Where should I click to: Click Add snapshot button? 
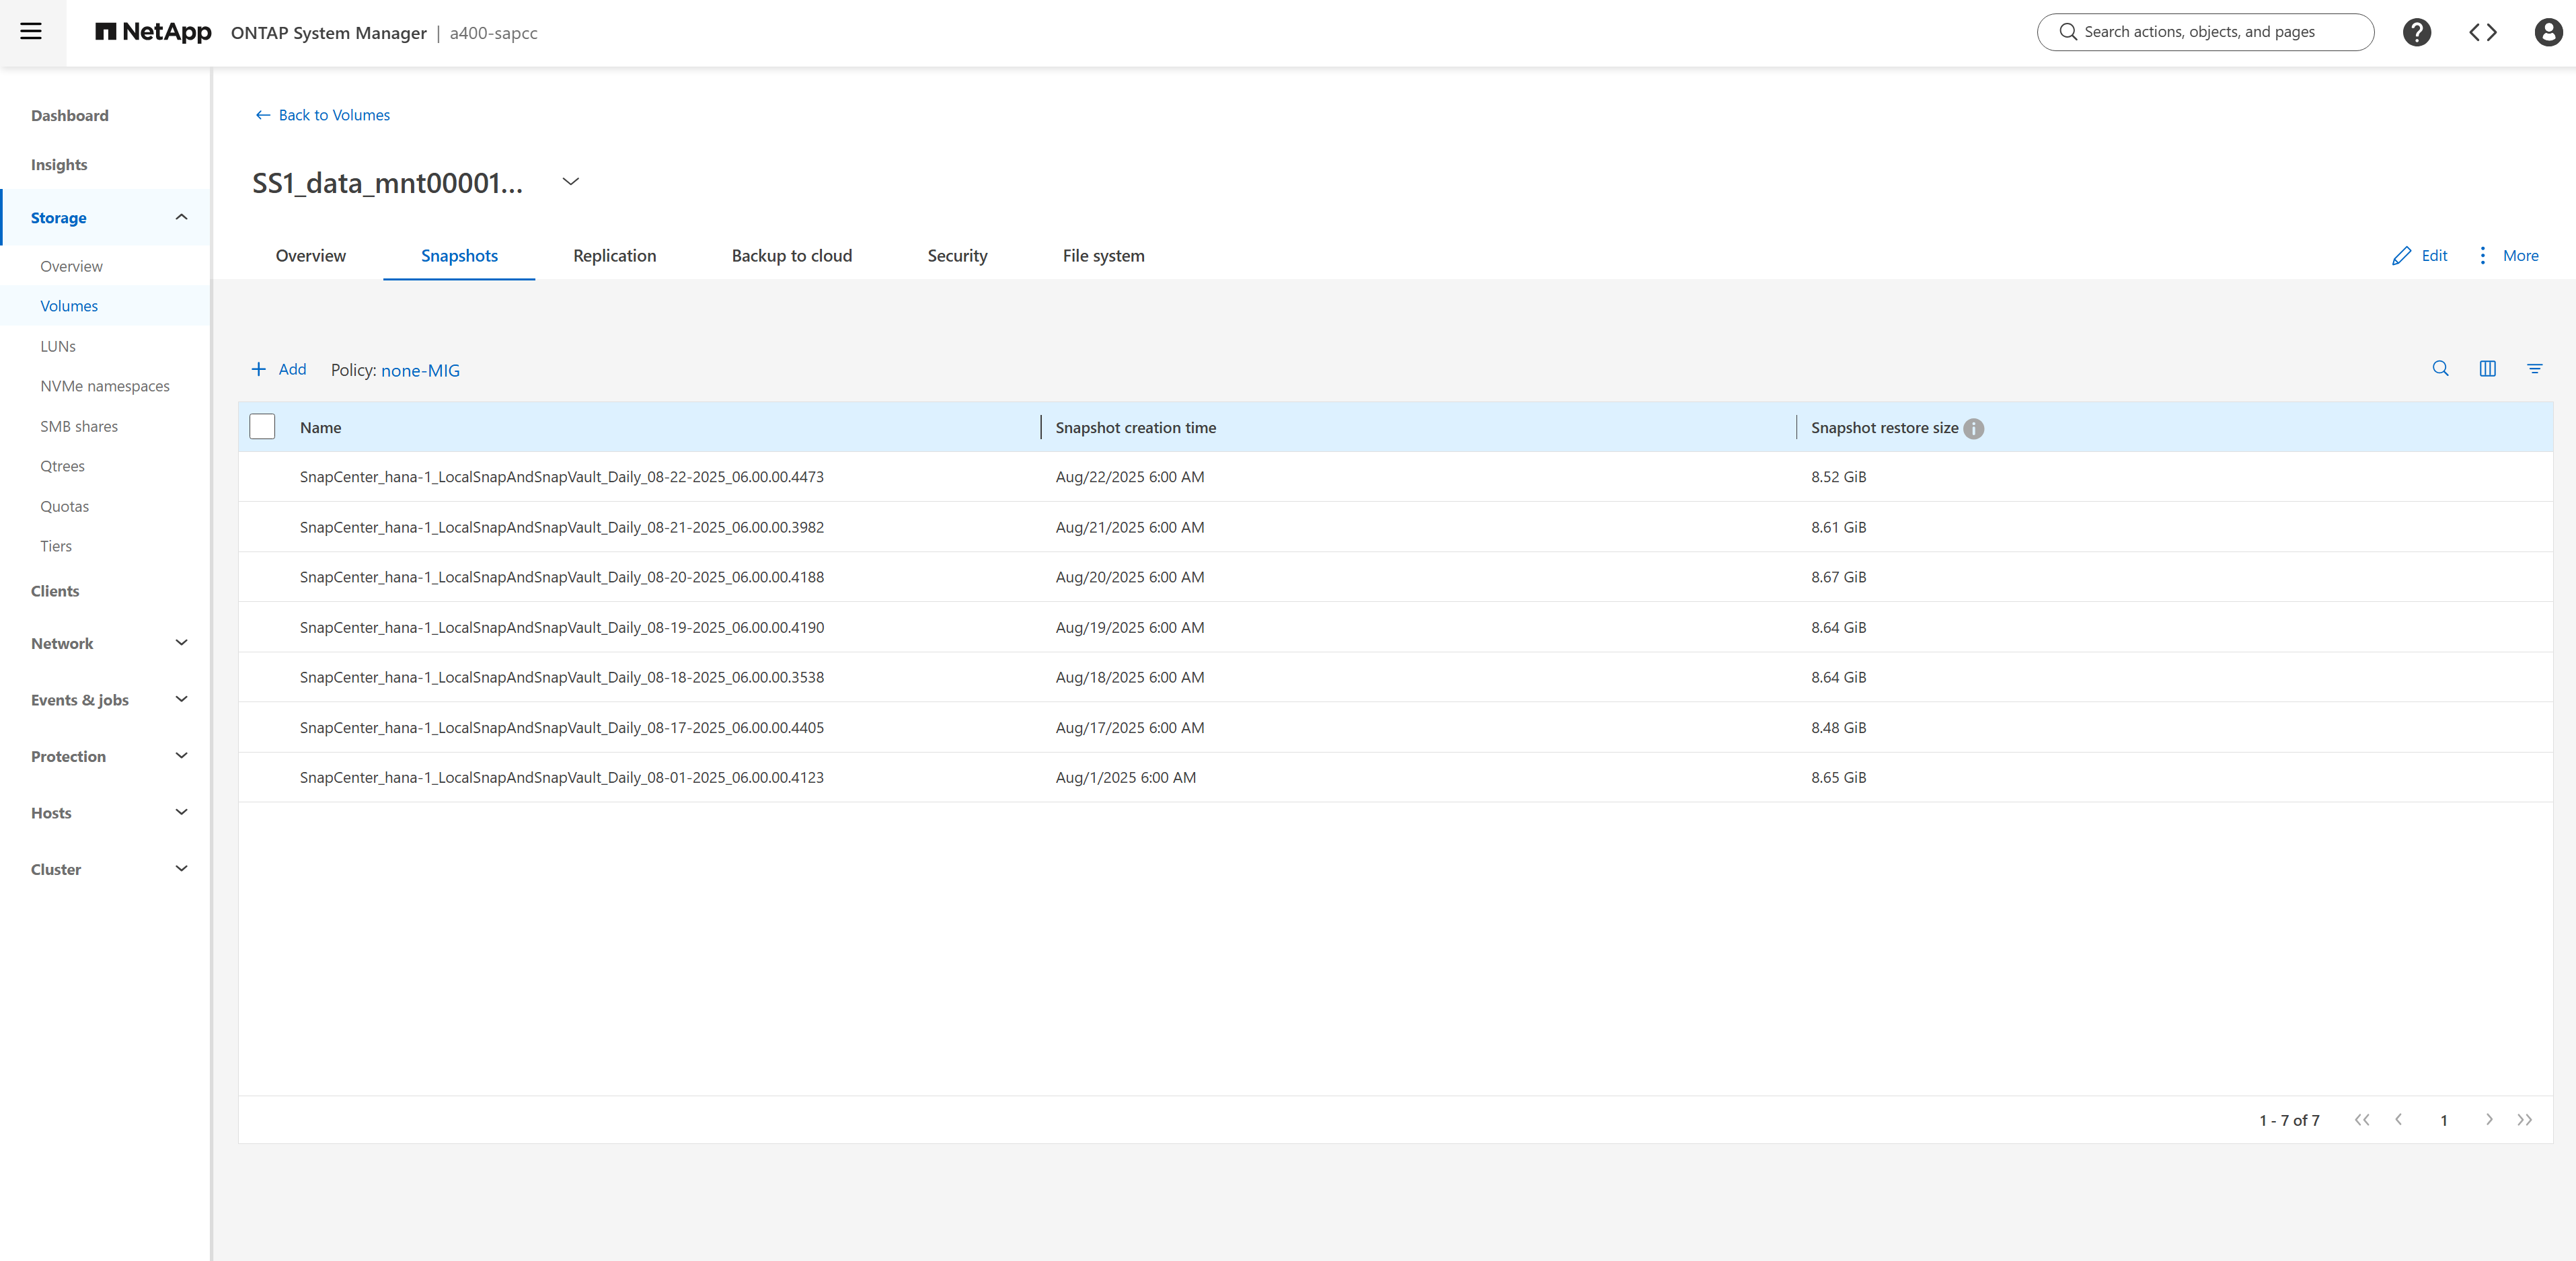[x=279, y=369]
